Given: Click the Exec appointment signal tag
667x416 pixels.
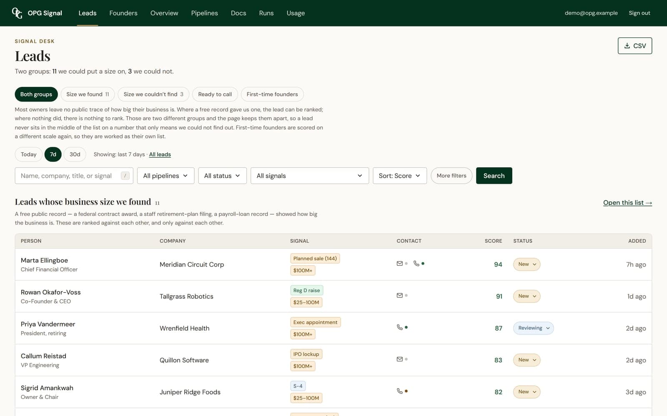Looking at the screenshot, I should pos(316,322).
